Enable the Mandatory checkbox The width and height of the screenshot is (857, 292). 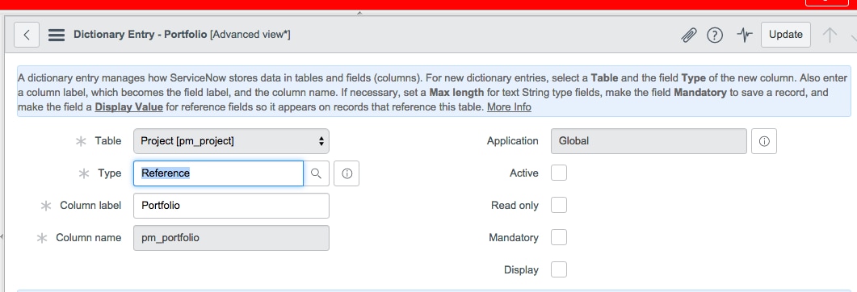point(559,237)
